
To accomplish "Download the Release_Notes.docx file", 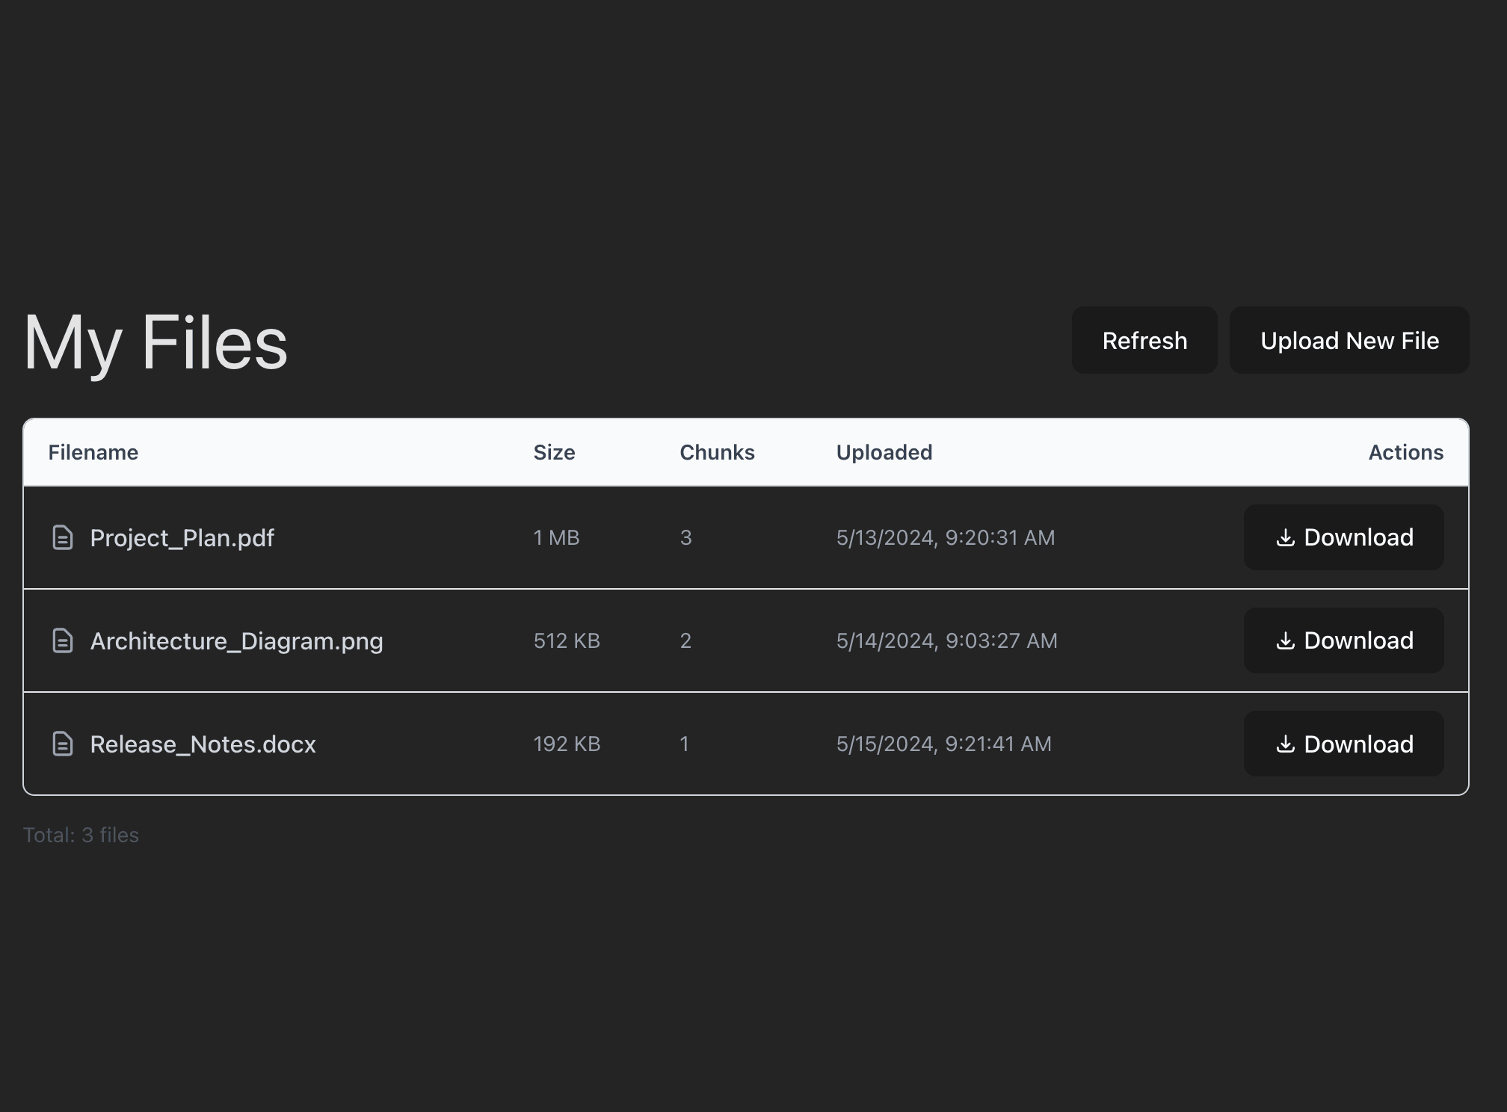I will (1343, 744).
